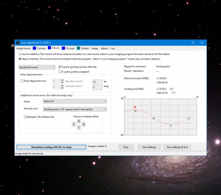Enable pulse guiding swapped checkbox
Viewport: 221px width, 195px height.
(x=60, y=72)
